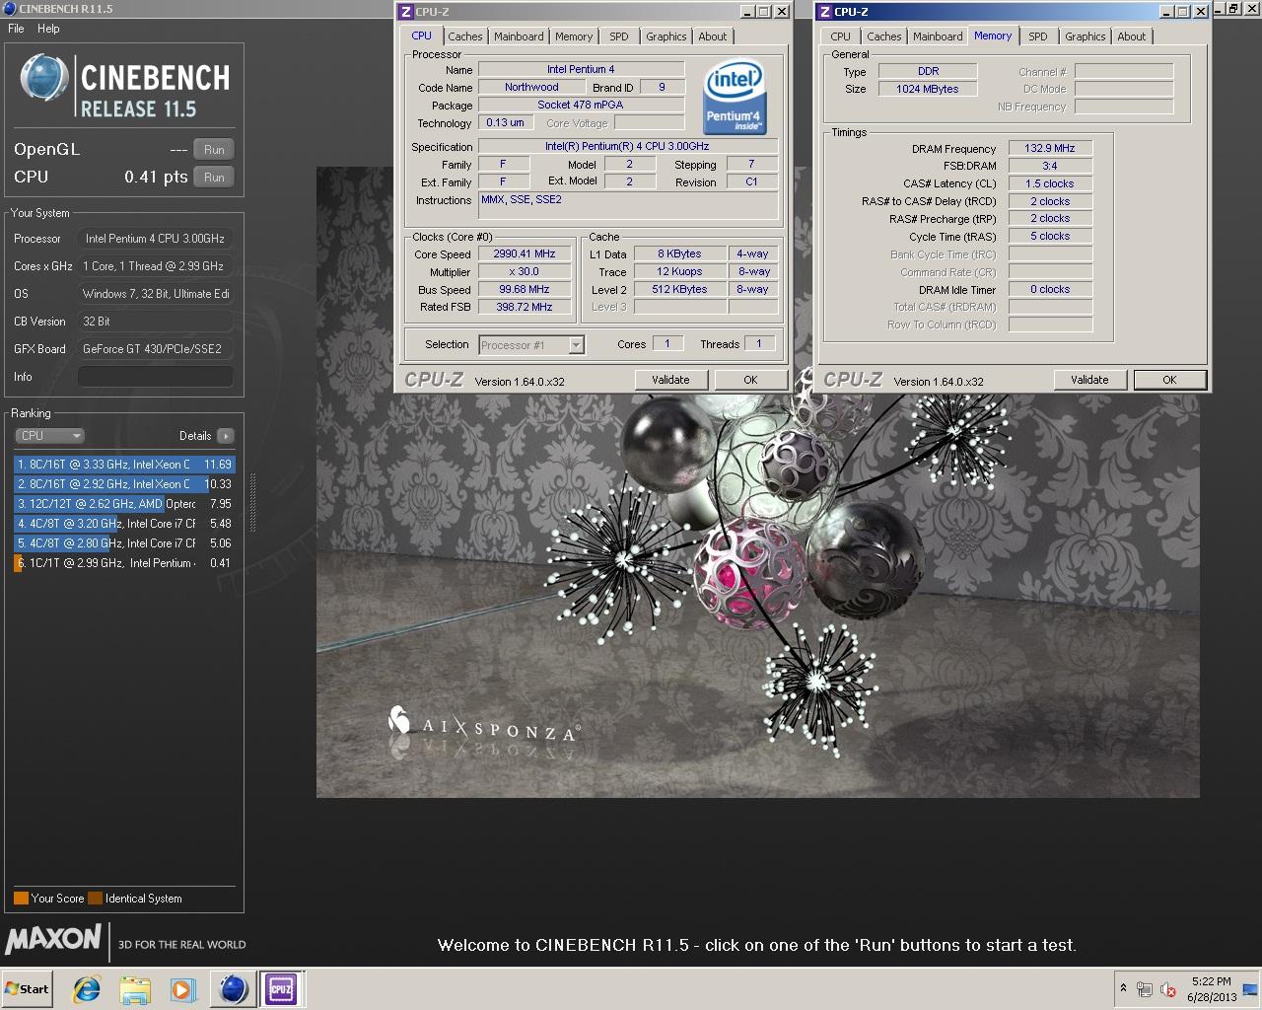Select ranking row 4C/8T @ 3.20 GHz Core i7
Image resolution: width=1262 pixels, height=1010 pixels.
pyautogui.click(x=124, y=524)
